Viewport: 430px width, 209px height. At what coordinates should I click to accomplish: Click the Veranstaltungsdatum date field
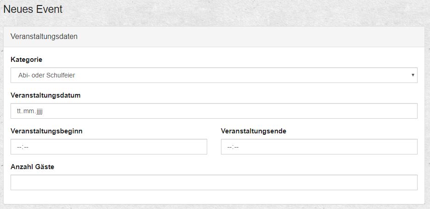point(214,111)
